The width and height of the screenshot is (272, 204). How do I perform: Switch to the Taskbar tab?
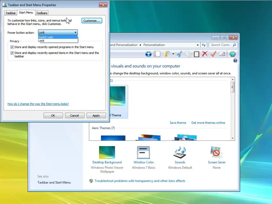11,13
